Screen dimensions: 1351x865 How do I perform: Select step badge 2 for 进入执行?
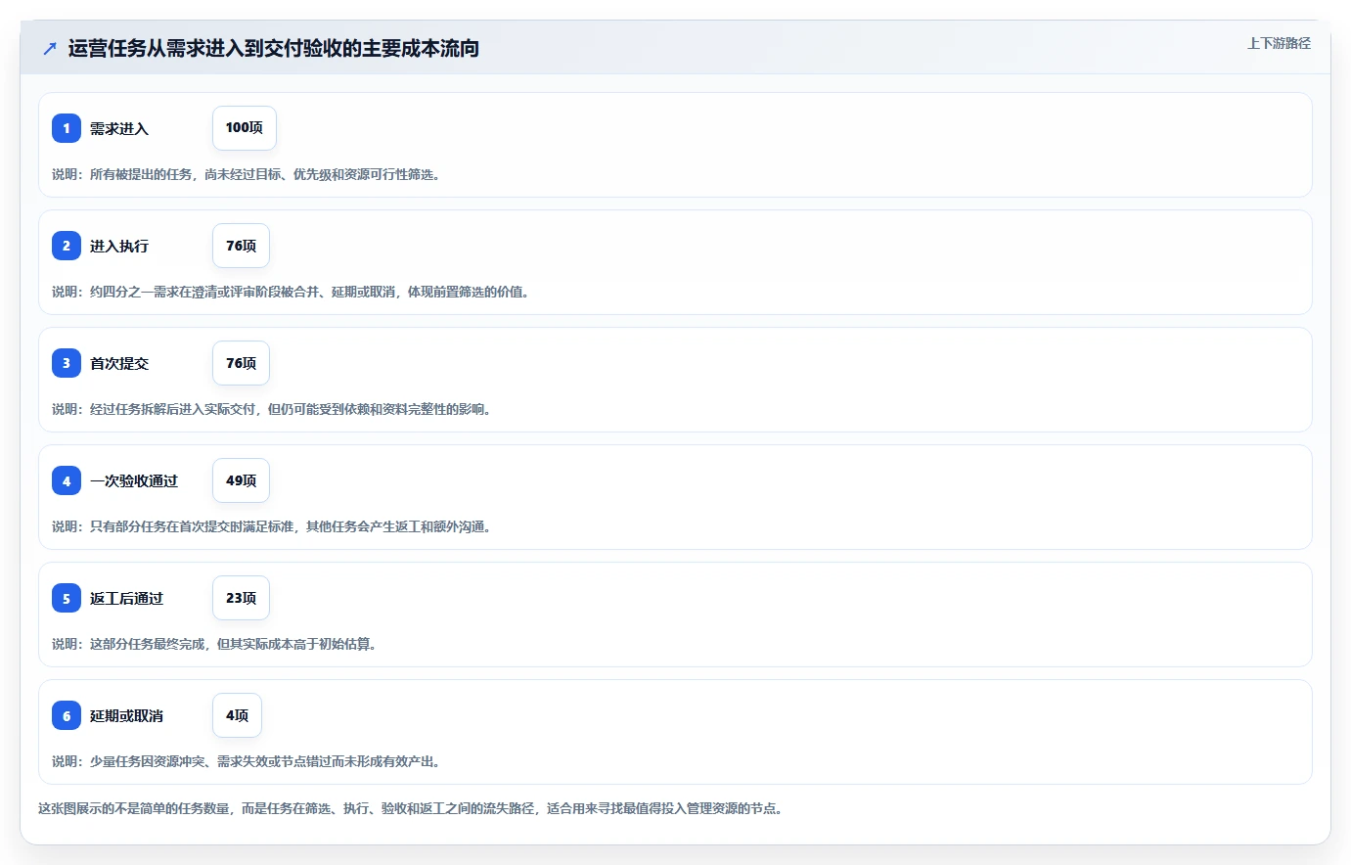point(67,246)
